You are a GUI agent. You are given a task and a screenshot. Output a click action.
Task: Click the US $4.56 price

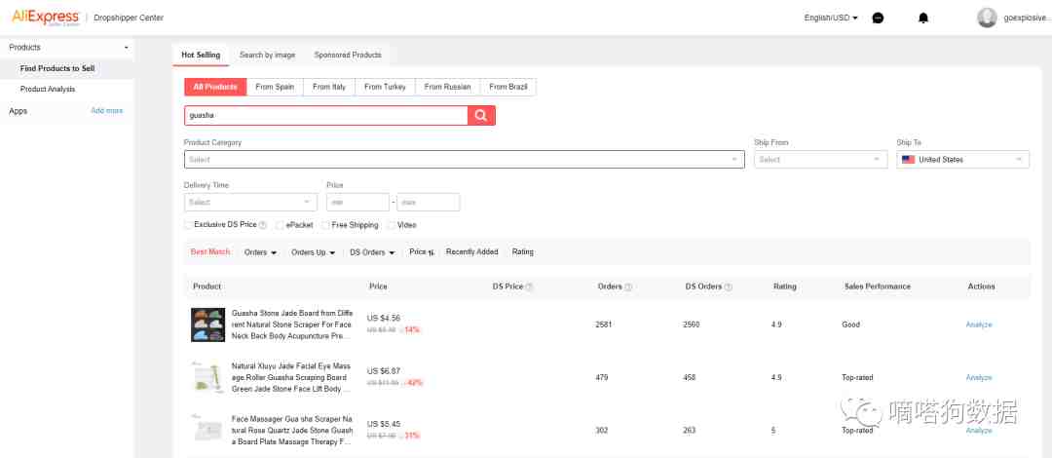pyautogui.click(x=384, y=319)
